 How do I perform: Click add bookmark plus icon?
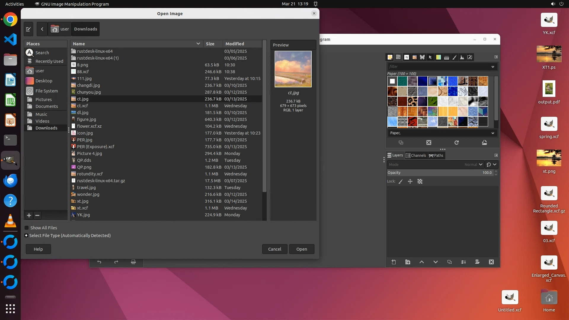pyautogui.click(x=29, y=215)
